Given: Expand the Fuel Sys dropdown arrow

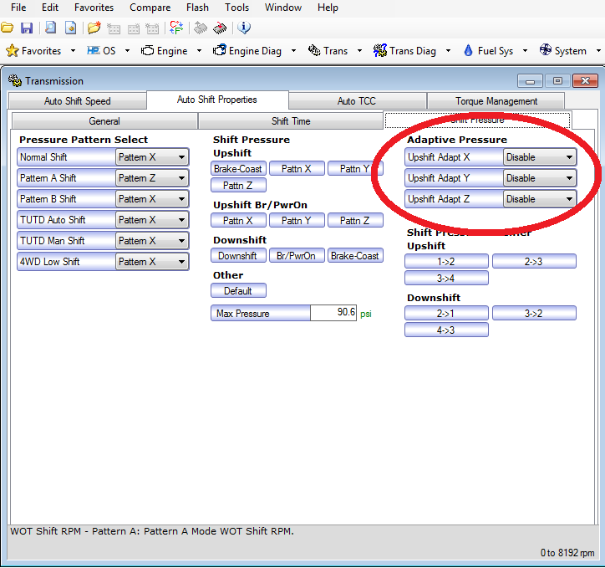Looking at the screenshot, I should [525, 50].
